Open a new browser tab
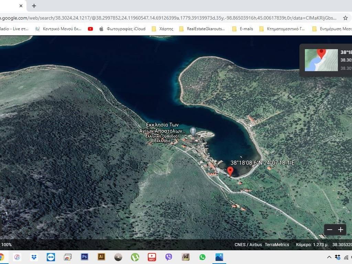This screenshot has width=352, height=264. click(34, 6)
